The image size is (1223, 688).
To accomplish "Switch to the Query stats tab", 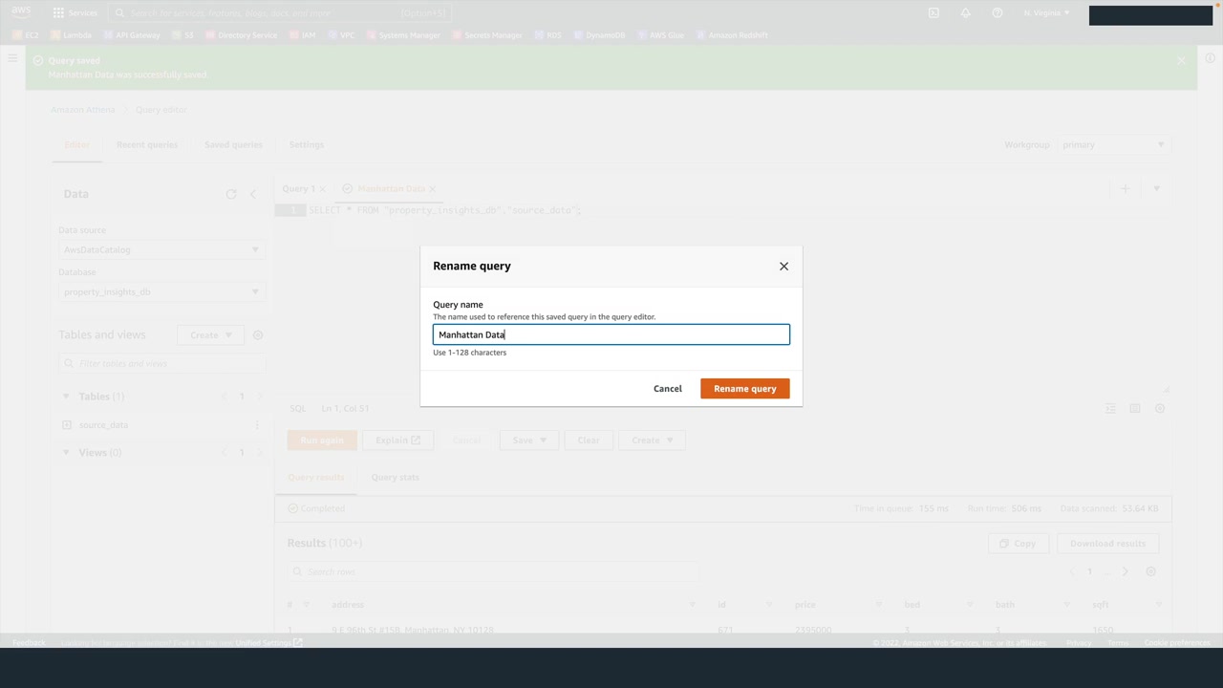I will pyautogui.click(x=396, y=478).
